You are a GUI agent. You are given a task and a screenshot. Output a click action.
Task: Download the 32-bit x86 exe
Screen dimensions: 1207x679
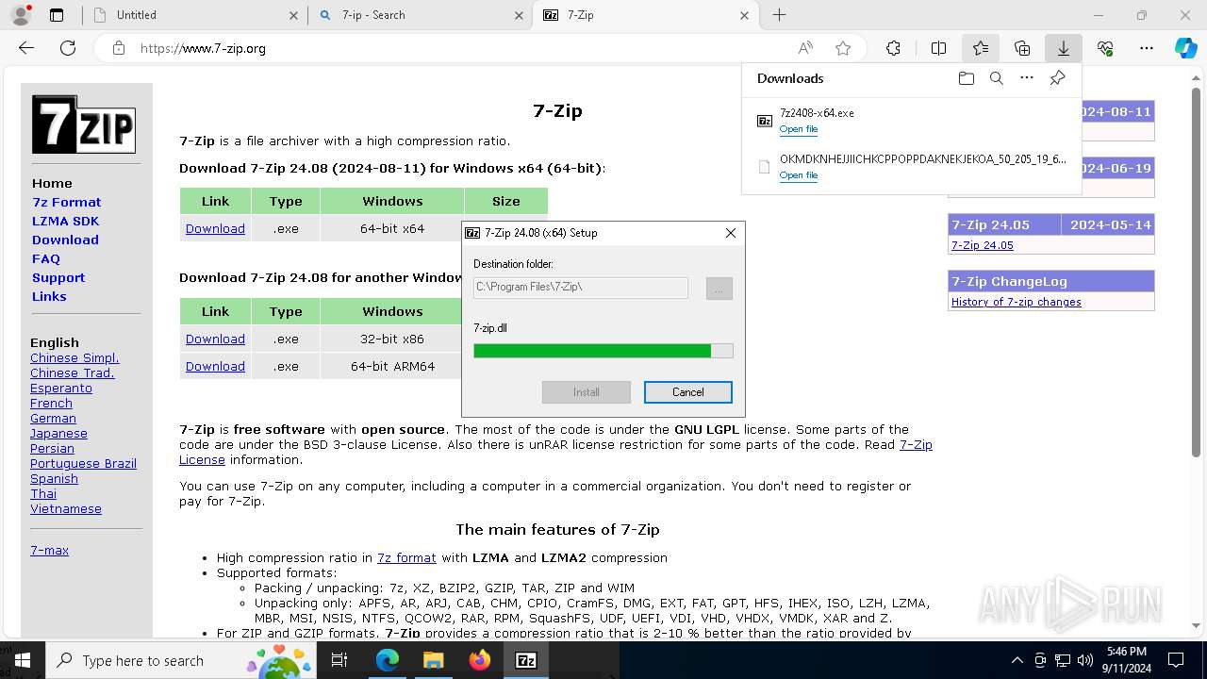215,339
